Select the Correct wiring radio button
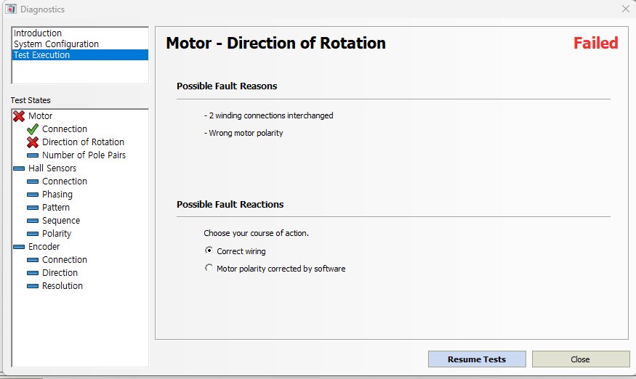636x379 pixels. click(x=209, y=250)
